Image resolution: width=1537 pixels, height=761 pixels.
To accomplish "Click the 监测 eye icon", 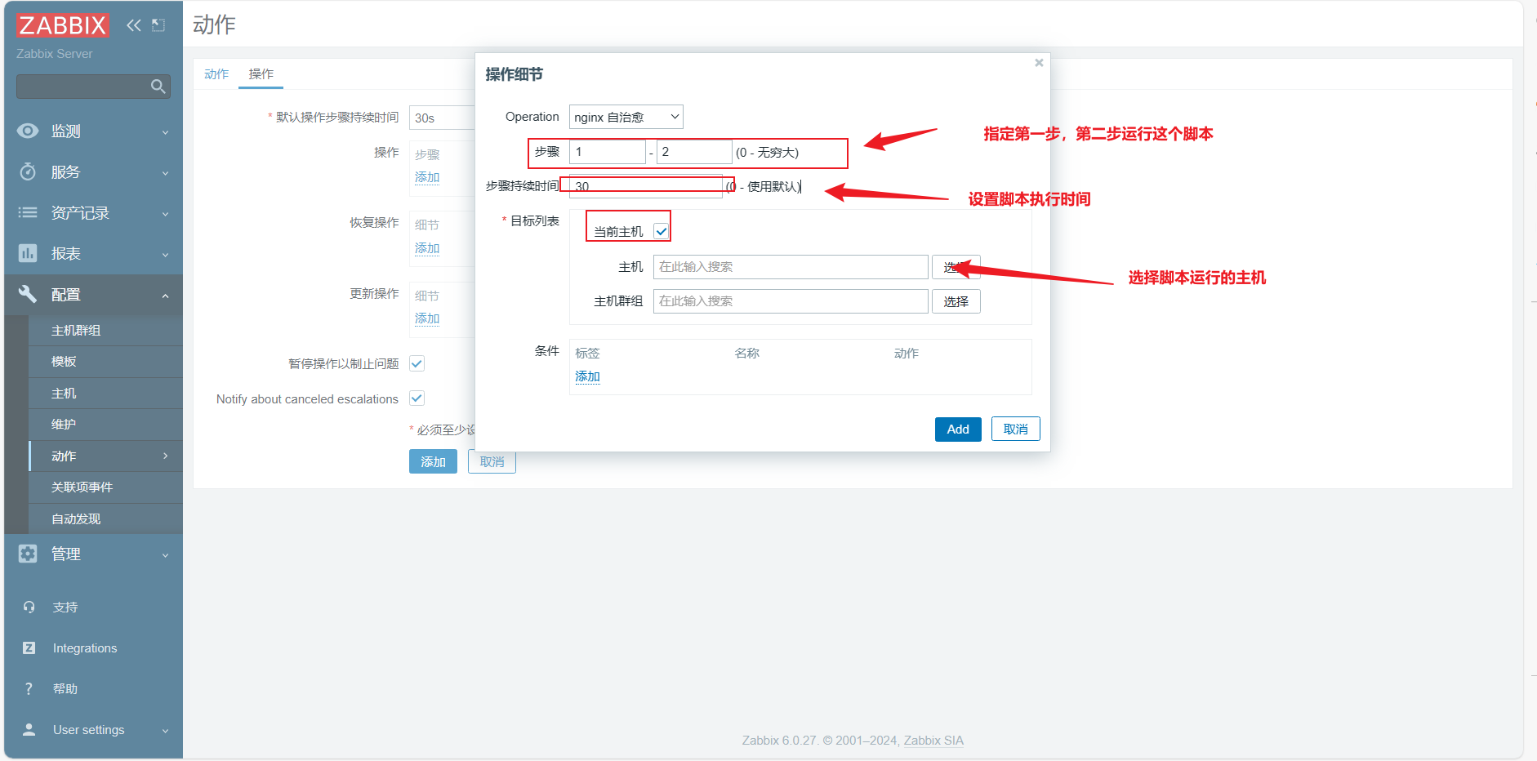I will coord(28,131).
